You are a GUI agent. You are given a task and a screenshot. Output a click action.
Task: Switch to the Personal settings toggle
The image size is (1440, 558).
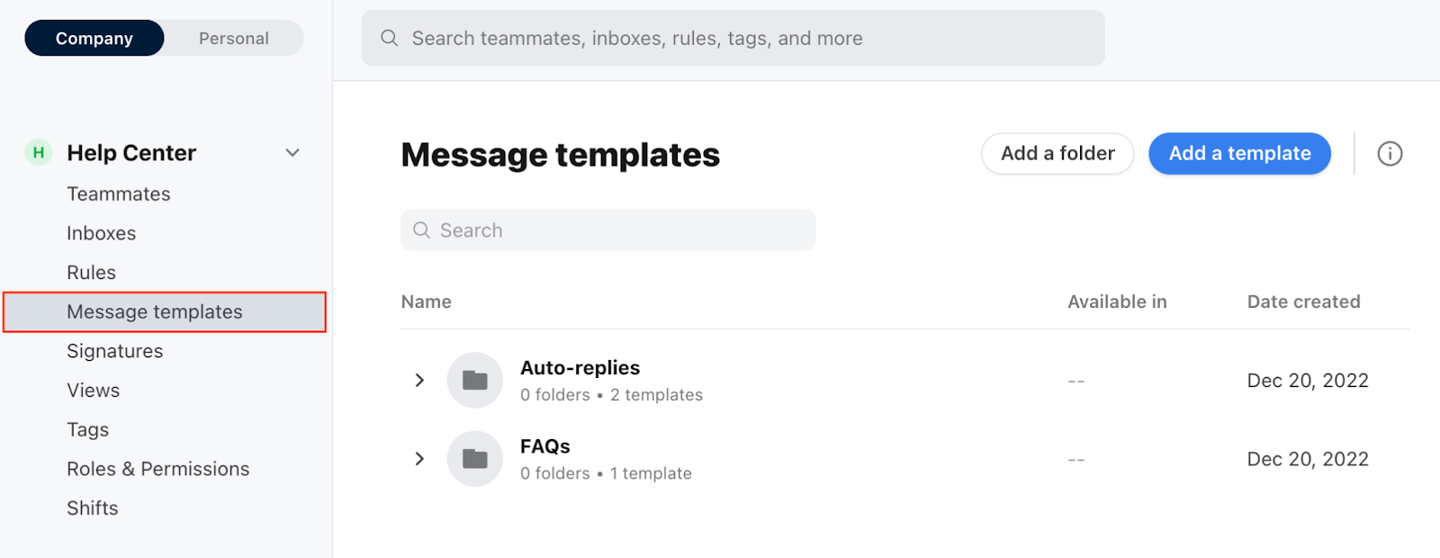click(234, 38)
